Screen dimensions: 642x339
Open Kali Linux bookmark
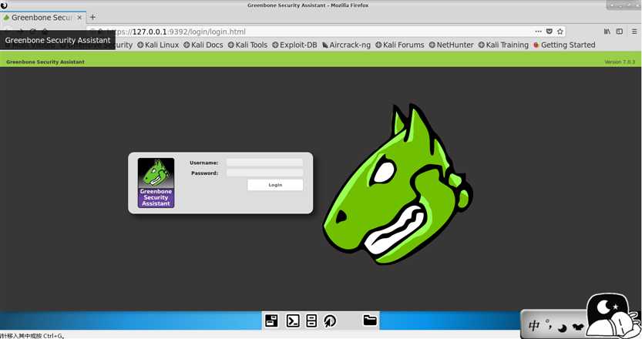[158, 45]
